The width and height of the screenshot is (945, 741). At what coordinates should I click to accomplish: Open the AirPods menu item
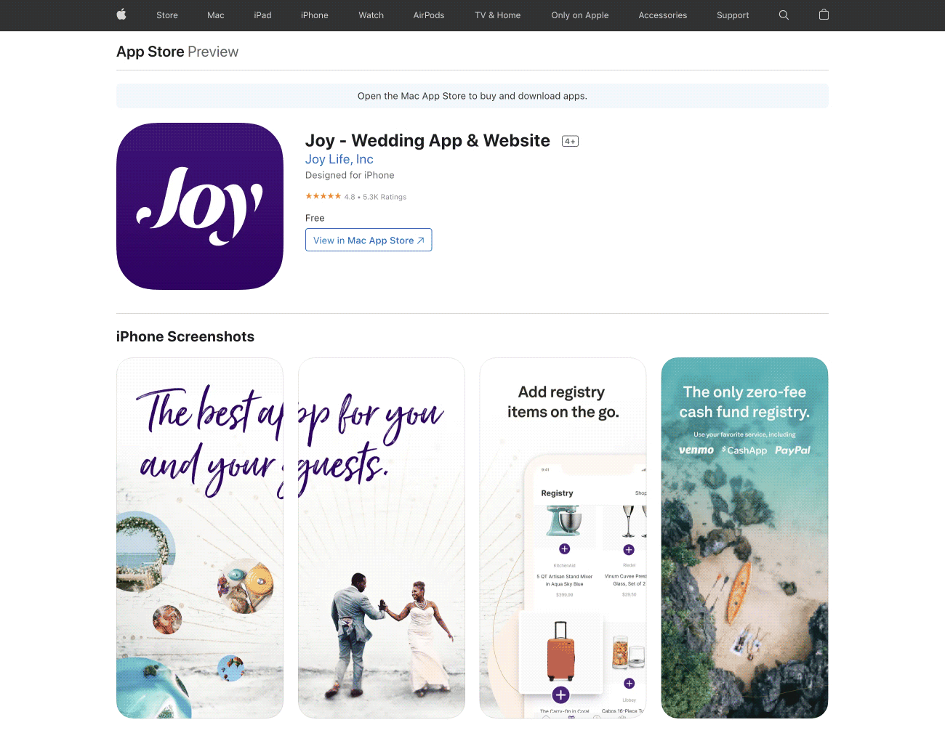429,15
